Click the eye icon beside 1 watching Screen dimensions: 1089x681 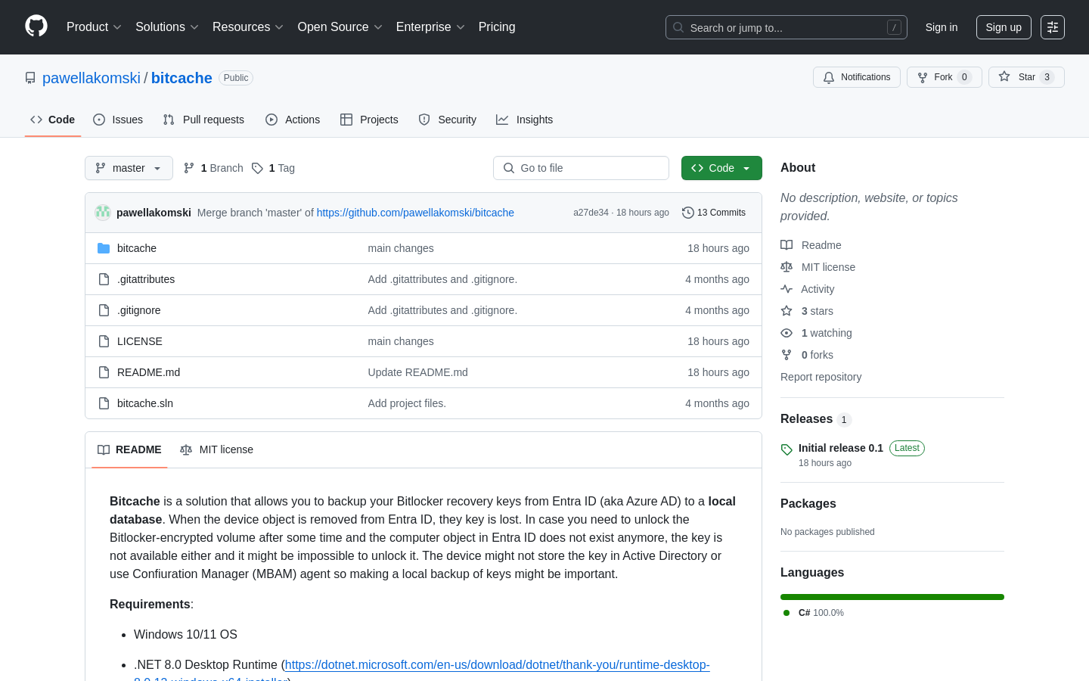coord(786,333)
